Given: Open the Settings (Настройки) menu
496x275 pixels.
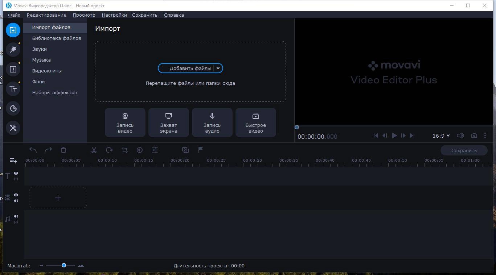Looking at the screenshot, I should [114, 15].
